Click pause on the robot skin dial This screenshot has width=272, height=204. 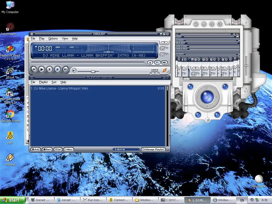click(207, 88)
